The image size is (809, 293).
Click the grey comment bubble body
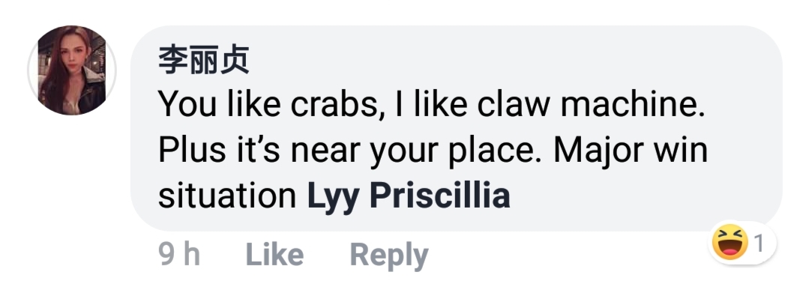click(456, 128)
